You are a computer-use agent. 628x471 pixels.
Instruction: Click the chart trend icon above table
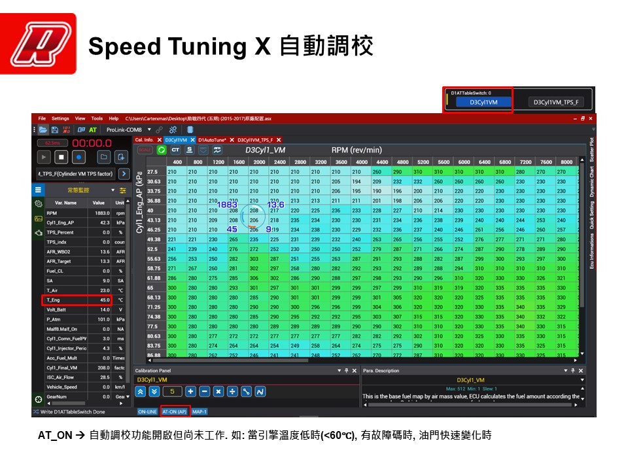[x=217, y=150]
